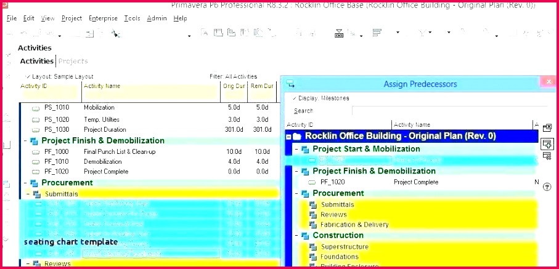Collapse Submittals group in Activities table
The image size is (559, 269).
29,194
